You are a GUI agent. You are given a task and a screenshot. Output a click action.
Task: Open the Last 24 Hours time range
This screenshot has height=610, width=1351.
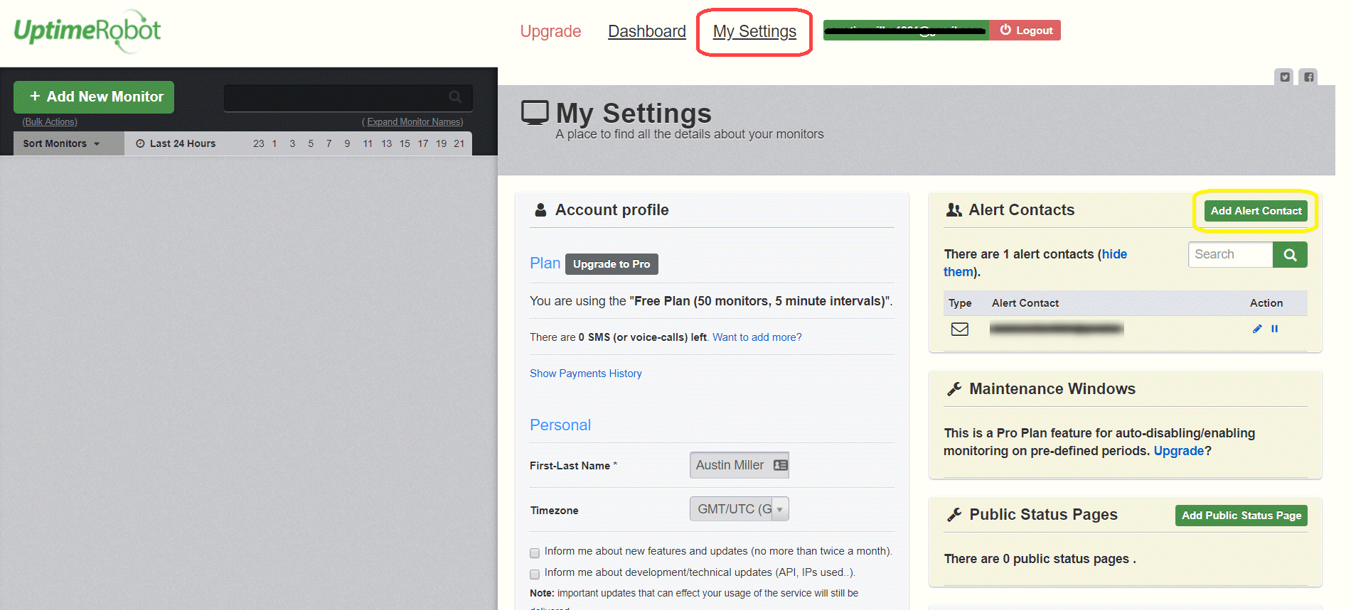pyautogui.click(x=176, y=143)
